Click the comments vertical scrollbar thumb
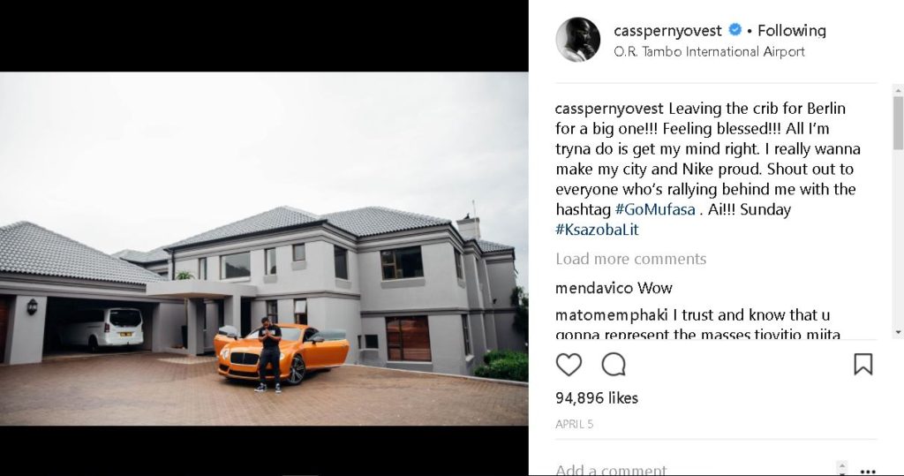The width and height of the screenshot is (904, 476). [x=898, y=123]
